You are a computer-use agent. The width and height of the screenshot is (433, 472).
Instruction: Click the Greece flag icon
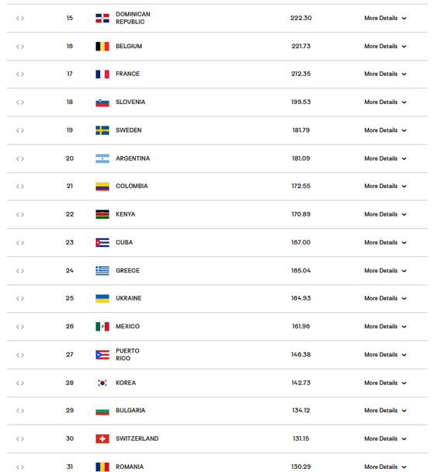point(102,271)
